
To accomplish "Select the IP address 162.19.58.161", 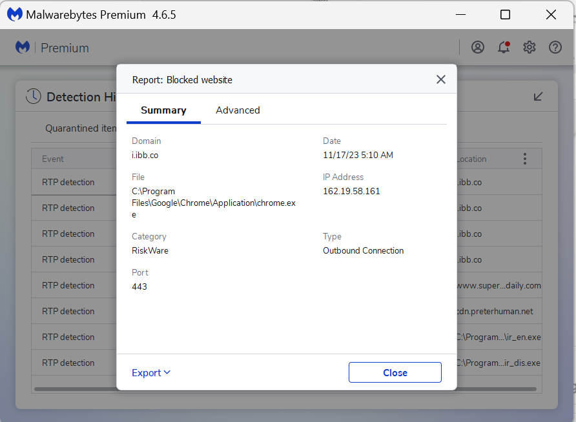I will click(x=351, y=191).
